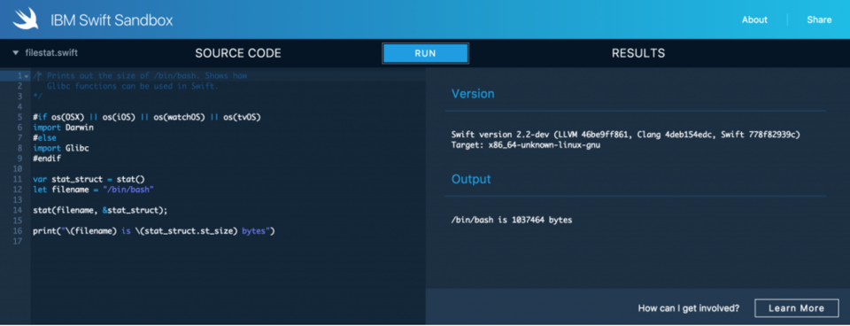850x326 pixels.
Task: Select the filestat.swift file name
Action: pos(51,53)
